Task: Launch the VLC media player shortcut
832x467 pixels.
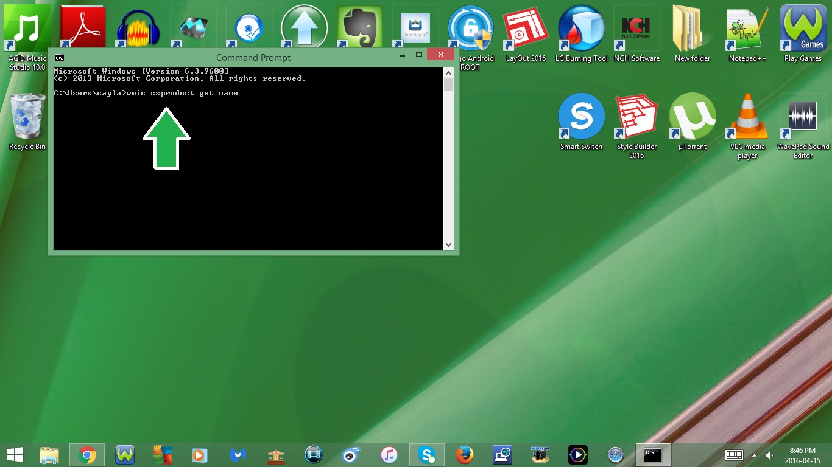Action: pos(747,126)
